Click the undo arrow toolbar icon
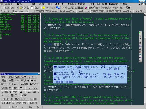The width and height of the screenshot is (146, 109). click(48, 8)
